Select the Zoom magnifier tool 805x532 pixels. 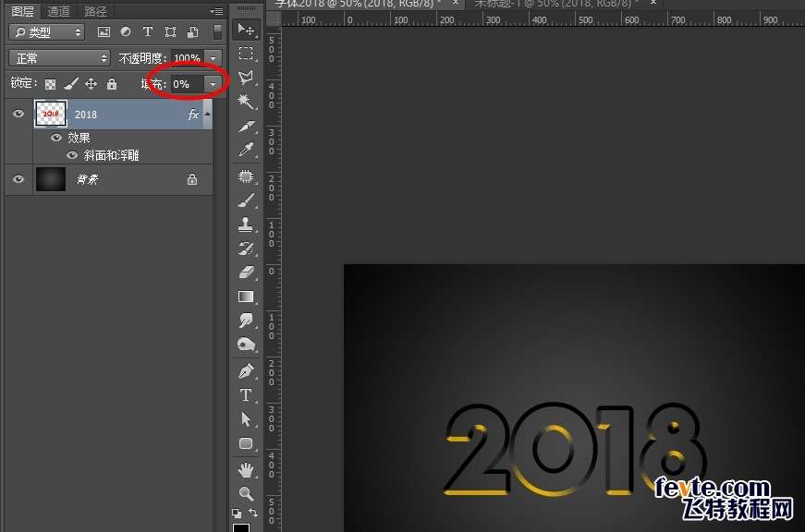(x=246, y=493)
